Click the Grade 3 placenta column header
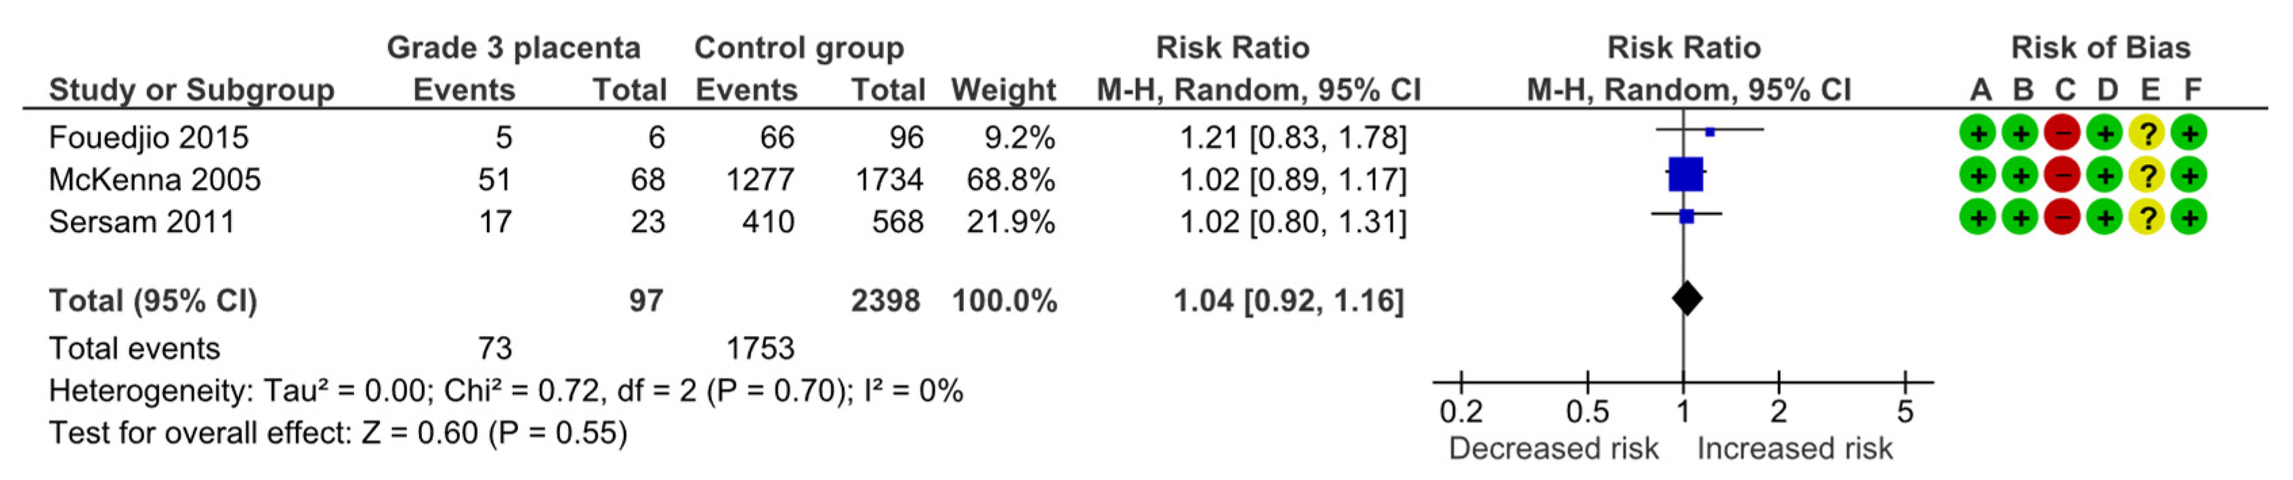The width and height of the screenshot is (2293, 480). click(x=513, y=48)
